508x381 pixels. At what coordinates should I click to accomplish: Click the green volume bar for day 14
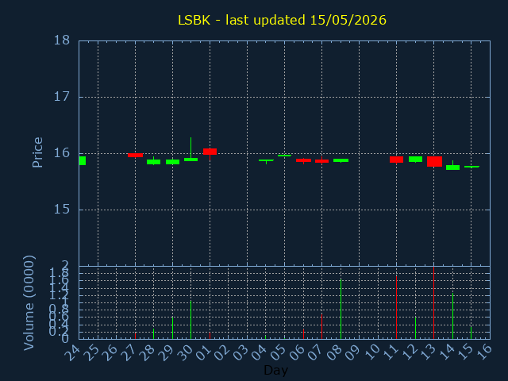[x=452, y=316]
